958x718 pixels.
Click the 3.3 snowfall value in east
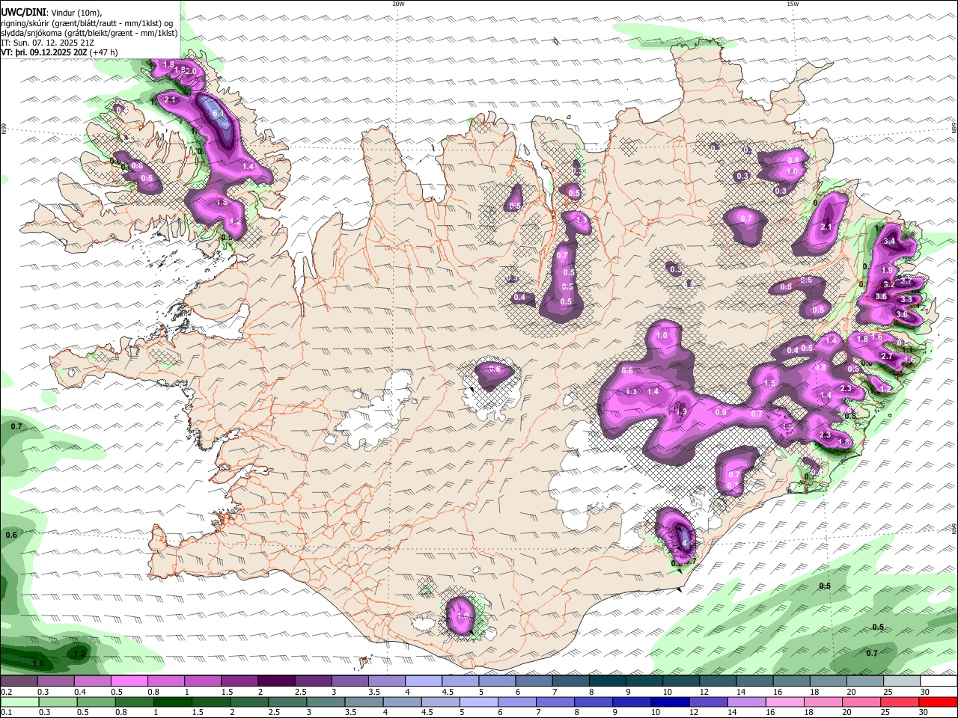pos(906,299)
